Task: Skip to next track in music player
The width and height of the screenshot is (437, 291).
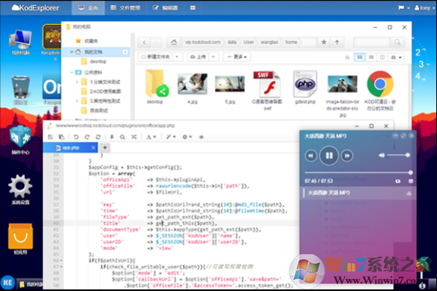Action: tap(347, 155)
